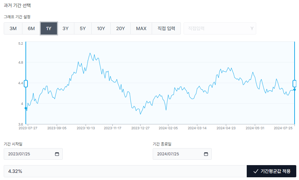Click the 2023-11-17 axis date label
Image resolution: width=299 pixels, height=180 pixels.
coord(112,128)
